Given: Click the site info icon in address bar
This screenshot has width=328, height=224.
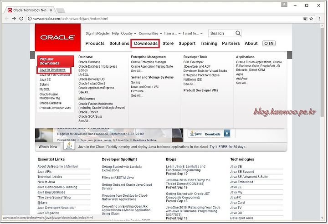Looking at the screenshot, I should (30, 19).
